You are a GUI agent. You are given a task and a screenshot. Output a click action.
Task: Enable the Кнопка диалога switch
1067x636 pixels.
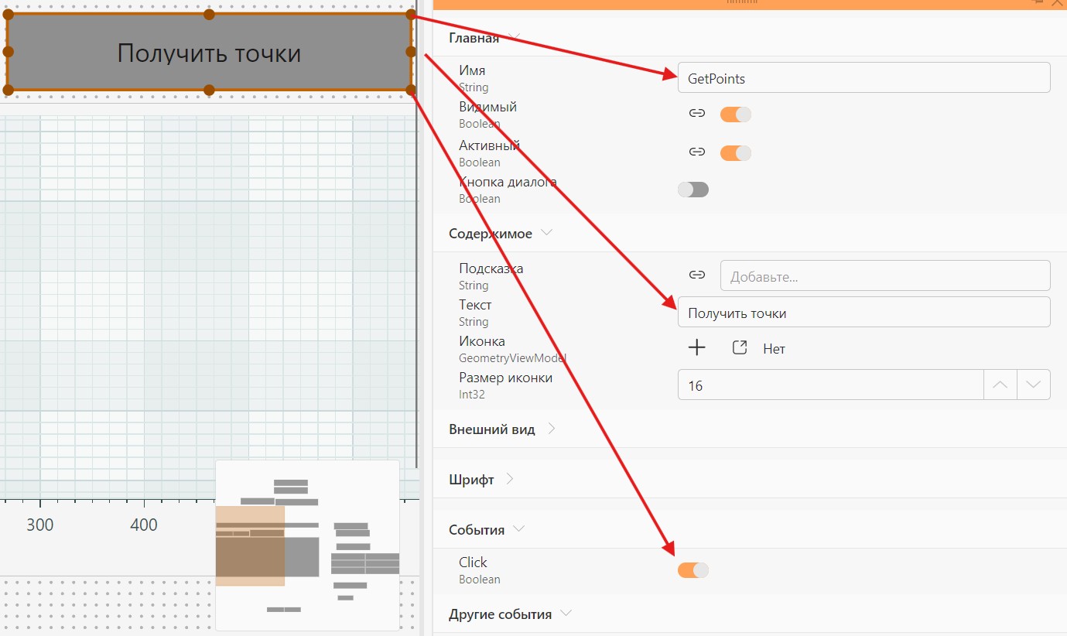(x=693, y=190)
